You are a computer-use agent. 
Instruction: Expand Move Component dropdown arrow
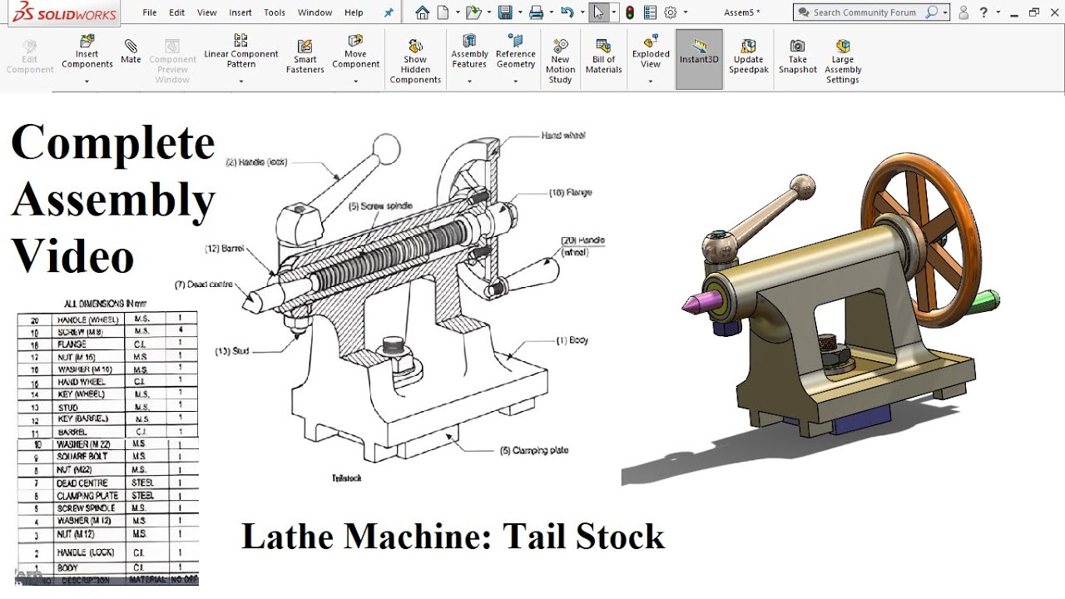point(355,82)
